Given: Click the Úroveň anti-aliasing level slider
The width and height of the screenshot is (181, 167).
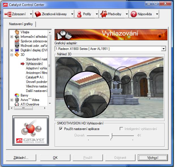Looking at the screenshot, I should point(111,136).
